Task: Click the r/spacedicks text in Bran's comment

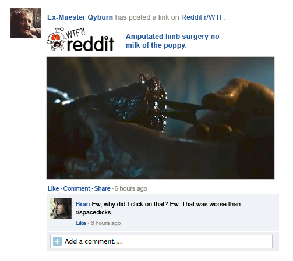Action: 94,212
